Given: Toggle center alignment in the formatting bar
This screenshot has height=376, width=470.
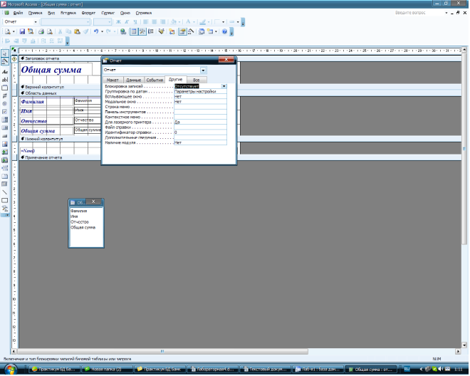Looking at the screenshot, I should 155,22.
